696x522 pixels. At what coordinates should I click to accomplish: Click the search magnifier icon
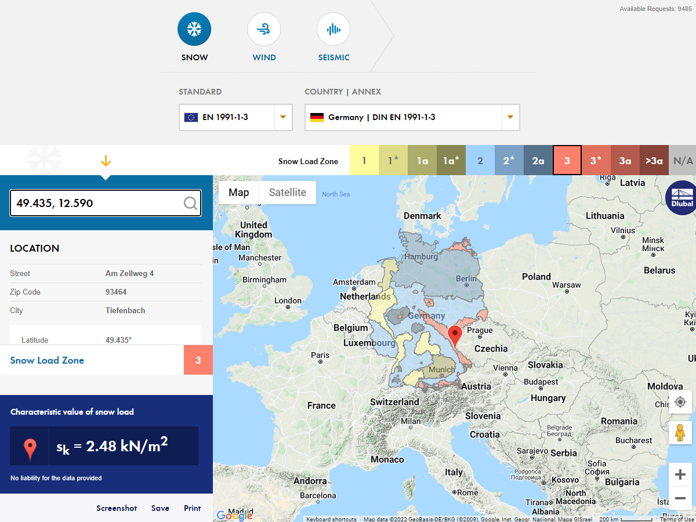[190, 203]
